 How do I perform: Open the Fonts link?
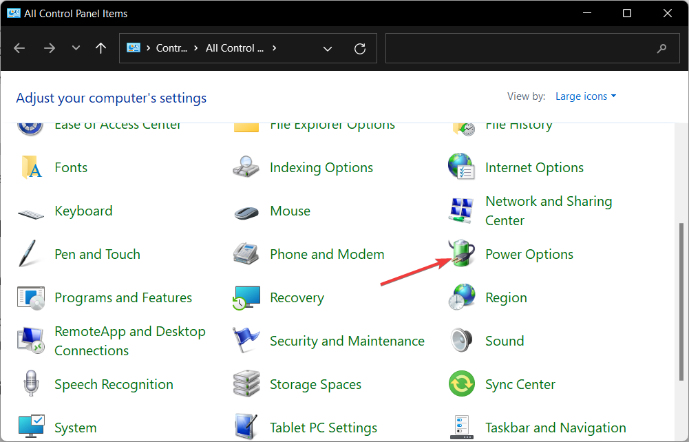[x=71, y=167]
